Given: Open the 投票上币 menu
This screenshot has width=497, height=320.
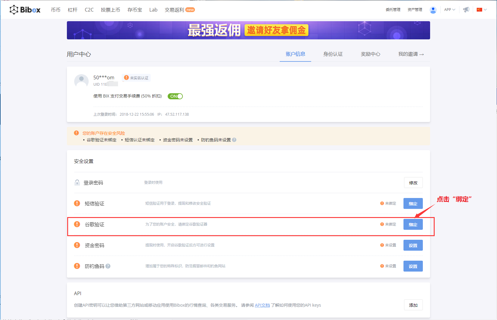Looking at the screenshot, I should (110, 10).
